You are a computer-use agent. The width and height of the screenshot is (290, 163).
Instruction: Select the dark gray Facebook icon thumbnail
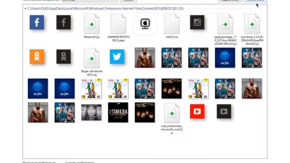(63, 22)
